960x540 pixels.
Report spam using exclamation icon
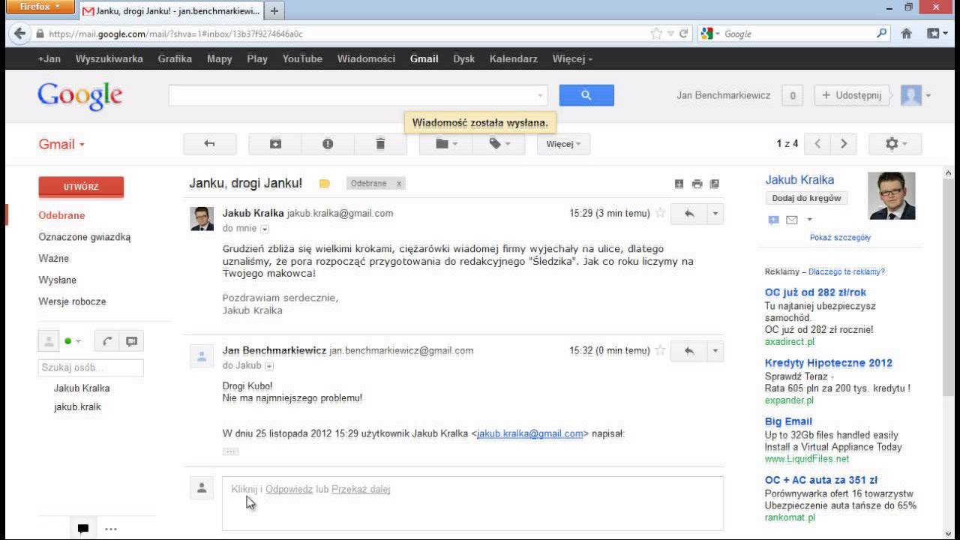[328, 144]
